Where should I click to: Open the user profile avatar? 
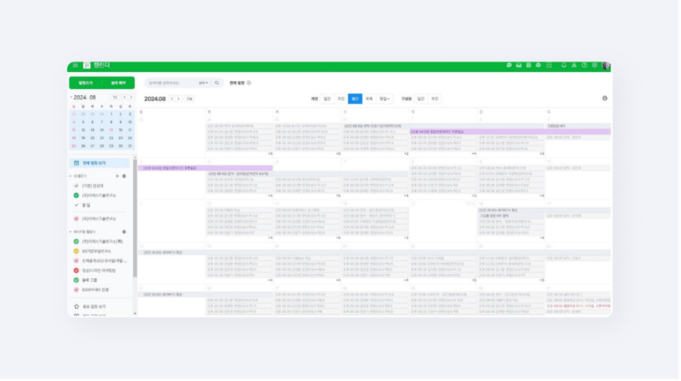coord(606,65)
